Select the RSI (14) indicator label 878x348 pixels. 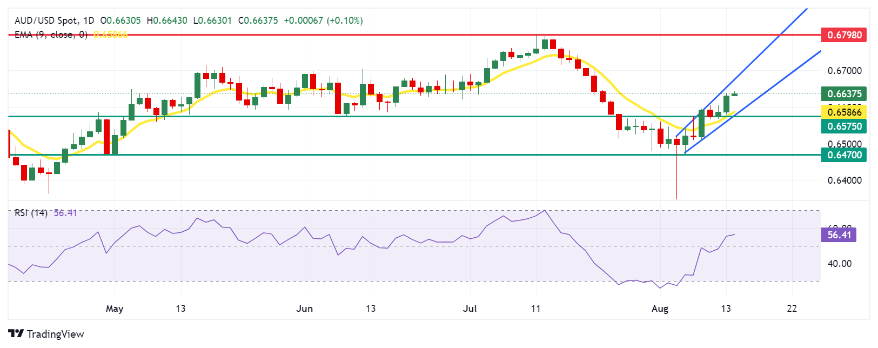[x=31, y=213]
